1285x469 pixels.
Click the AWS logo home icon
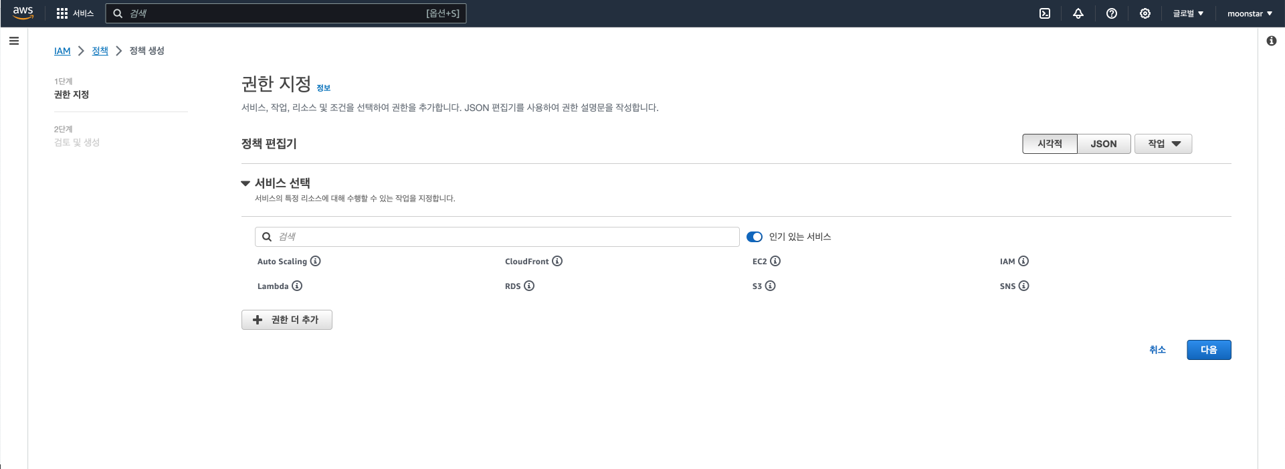tap(23, 13)
